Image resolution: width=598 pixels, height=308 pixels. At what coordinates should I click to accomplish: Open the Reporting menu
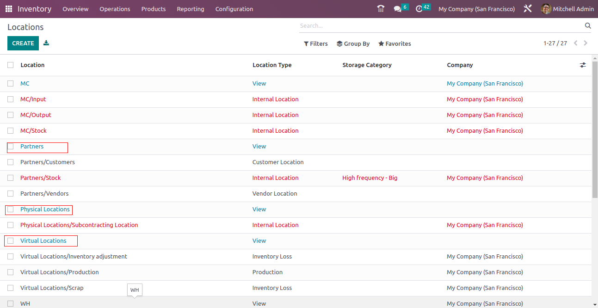pos(190,9)
